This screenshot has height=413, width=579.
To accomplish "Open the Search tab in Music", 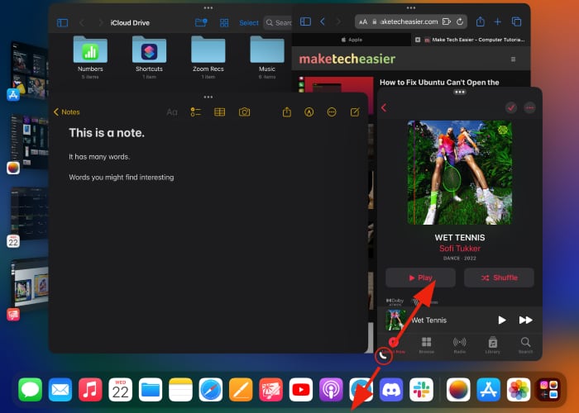I will pyautogui.click(x=525, y=345).
